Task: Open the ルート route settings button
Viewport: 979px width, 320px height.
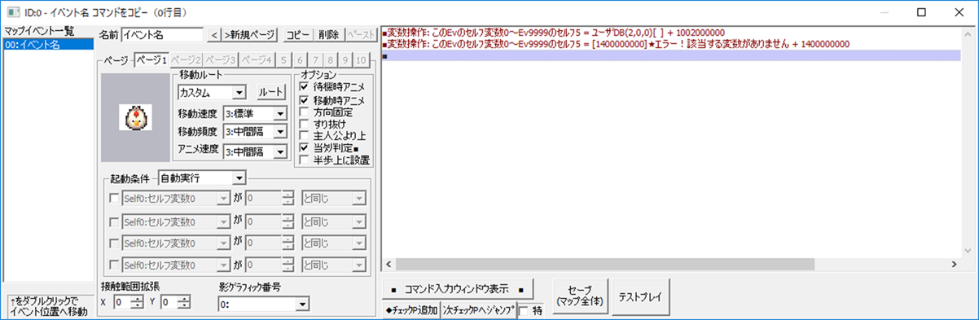Action: (270, 93)
